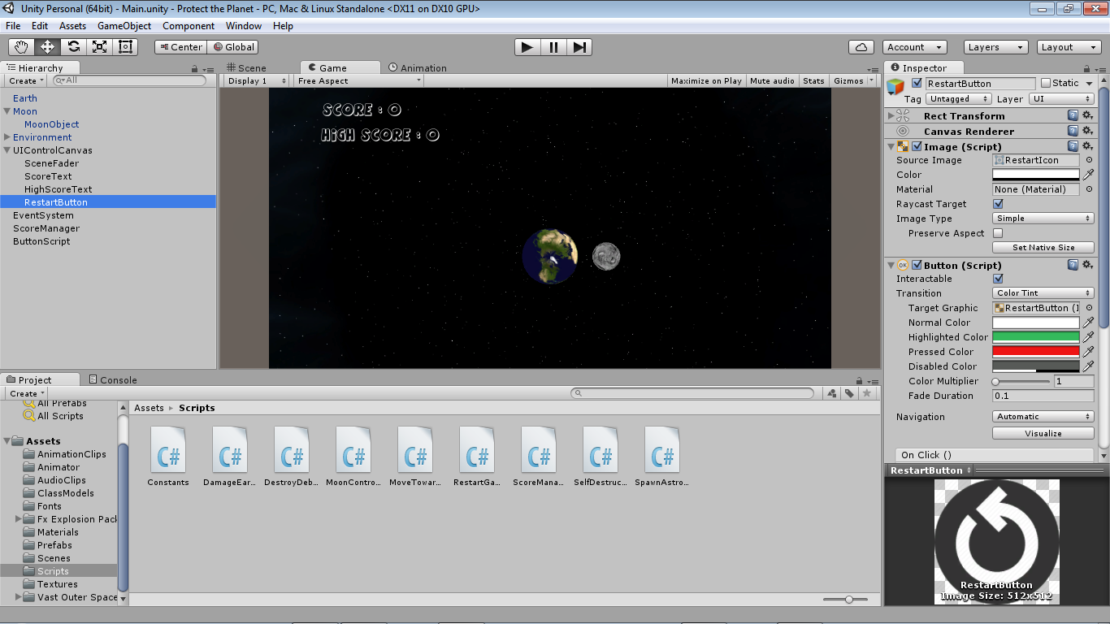Open Rect Transform help icon
The width and height of the screenshot is (1110, 624).
click(1073, 115)
